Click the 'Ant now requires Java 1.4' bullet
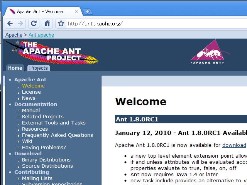The height and width of the screenshot is (185, 247). pyautogui.click(x=174, y=174)
